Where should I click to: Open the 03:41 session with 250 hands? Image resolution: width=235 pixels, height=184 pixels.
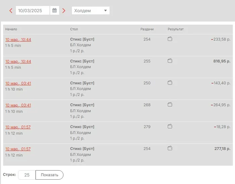point(18,83)
